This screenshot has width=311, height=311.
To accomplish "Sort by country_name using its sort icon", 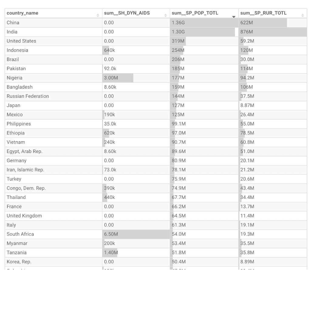I will click(98, 15).
